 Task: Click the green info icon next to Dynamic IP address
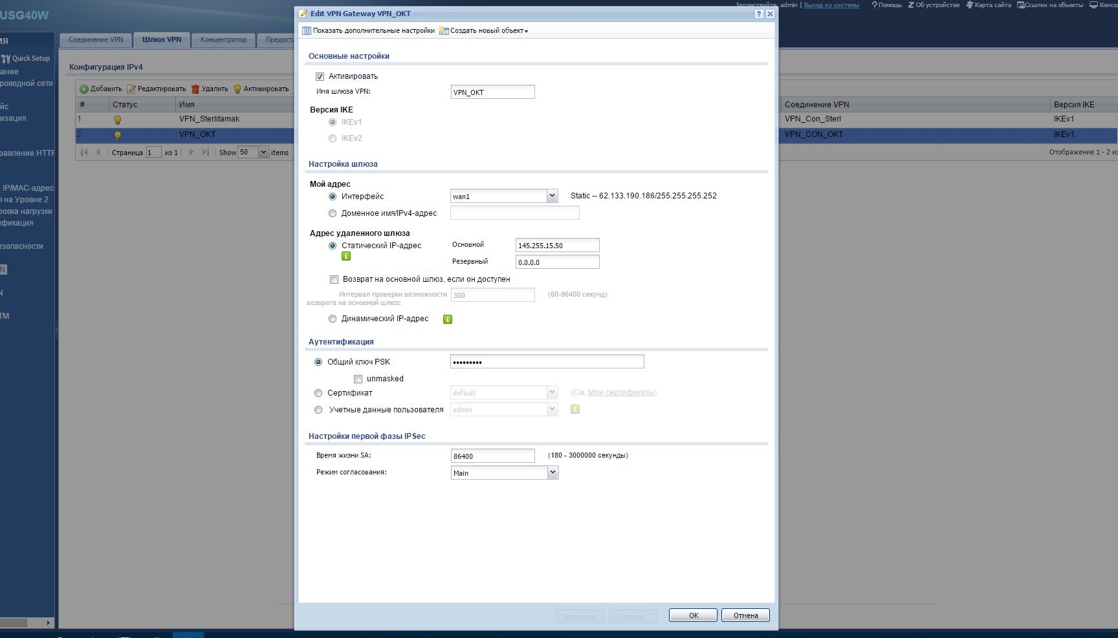pyautogui.click(x=447, y=319)
